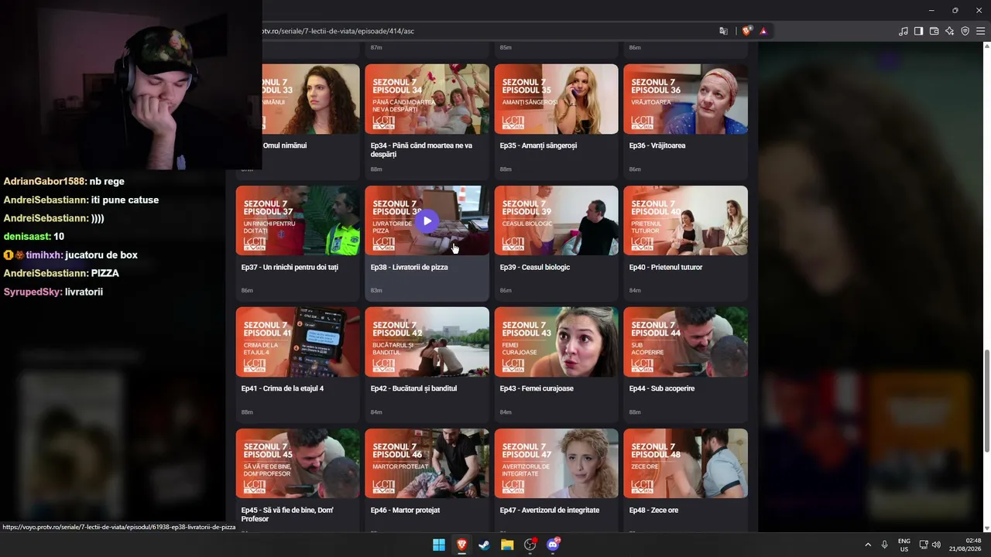Click the translate page icon in address bar
The height and width of the screenshot is (557, 991).
pyautogui.click(x=723, y=31)
